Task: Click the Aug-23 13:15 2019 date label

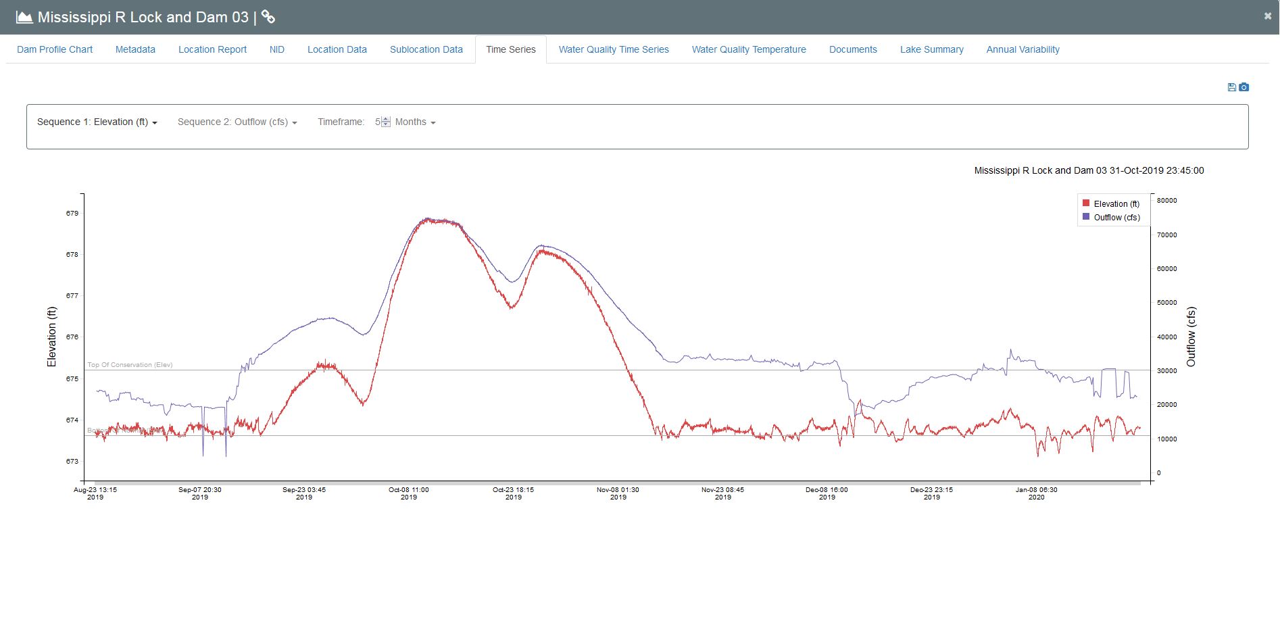Action: [x=95, y=493]
